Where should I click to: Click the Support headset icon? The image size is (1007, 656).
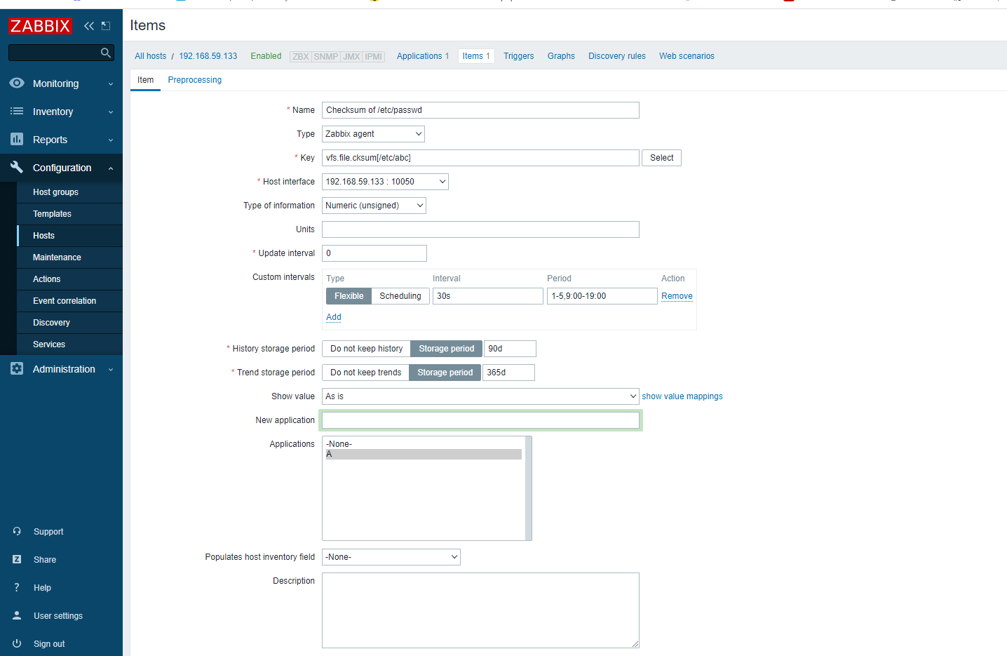[17, 531]
